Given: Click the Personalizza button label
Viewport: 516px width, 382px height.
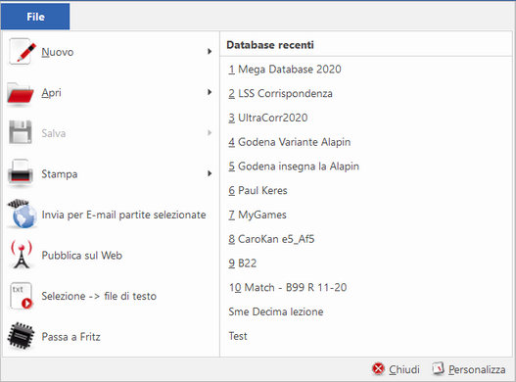Looking at the screenshot, I should click(477, 369).
